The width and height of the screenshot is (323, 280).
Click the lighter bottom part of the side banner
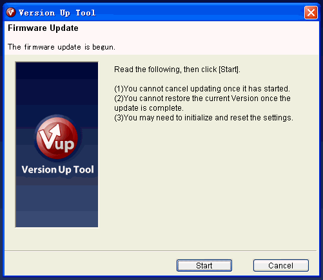(57, 206)
